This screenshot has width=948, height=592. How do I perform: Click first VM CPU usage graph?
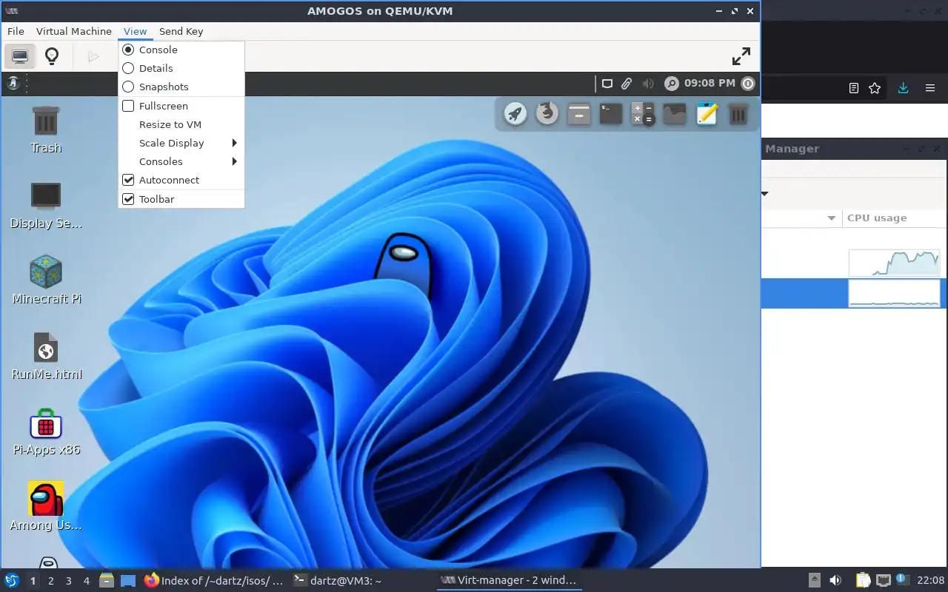pos(894,263)
